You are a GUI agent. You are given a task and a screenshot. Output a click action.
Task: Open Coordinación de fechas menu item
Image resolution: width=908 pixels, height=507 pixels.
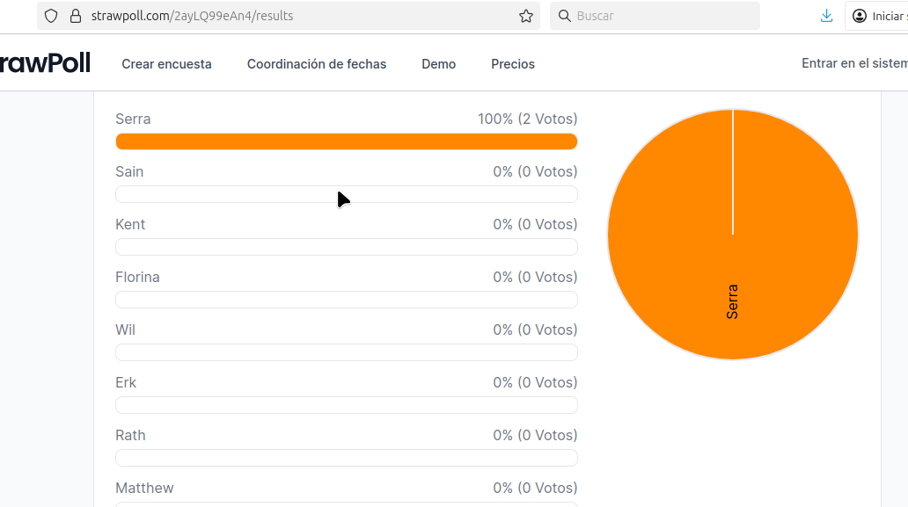(x=317, y=64)
